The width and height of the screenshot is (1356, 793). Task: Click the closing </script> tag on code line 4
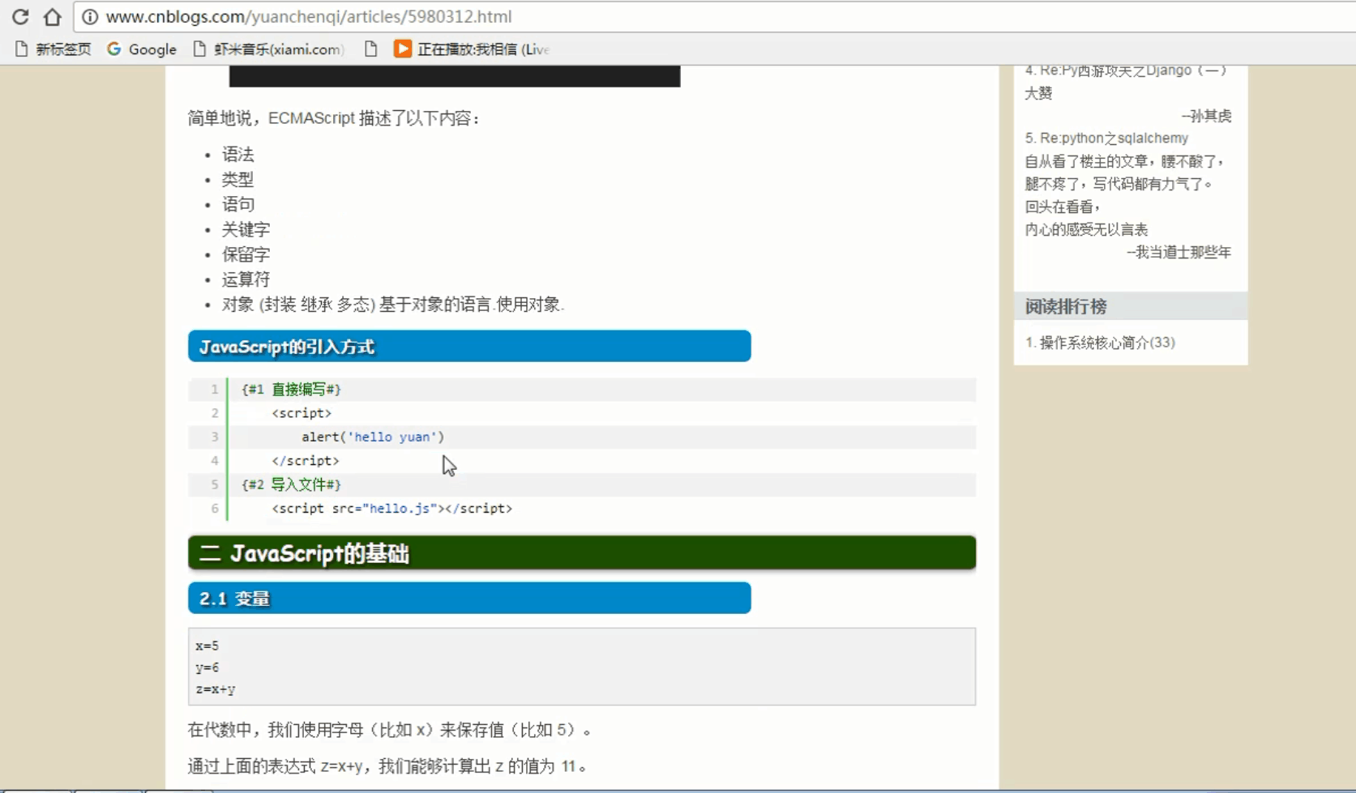tap(306, 461)
